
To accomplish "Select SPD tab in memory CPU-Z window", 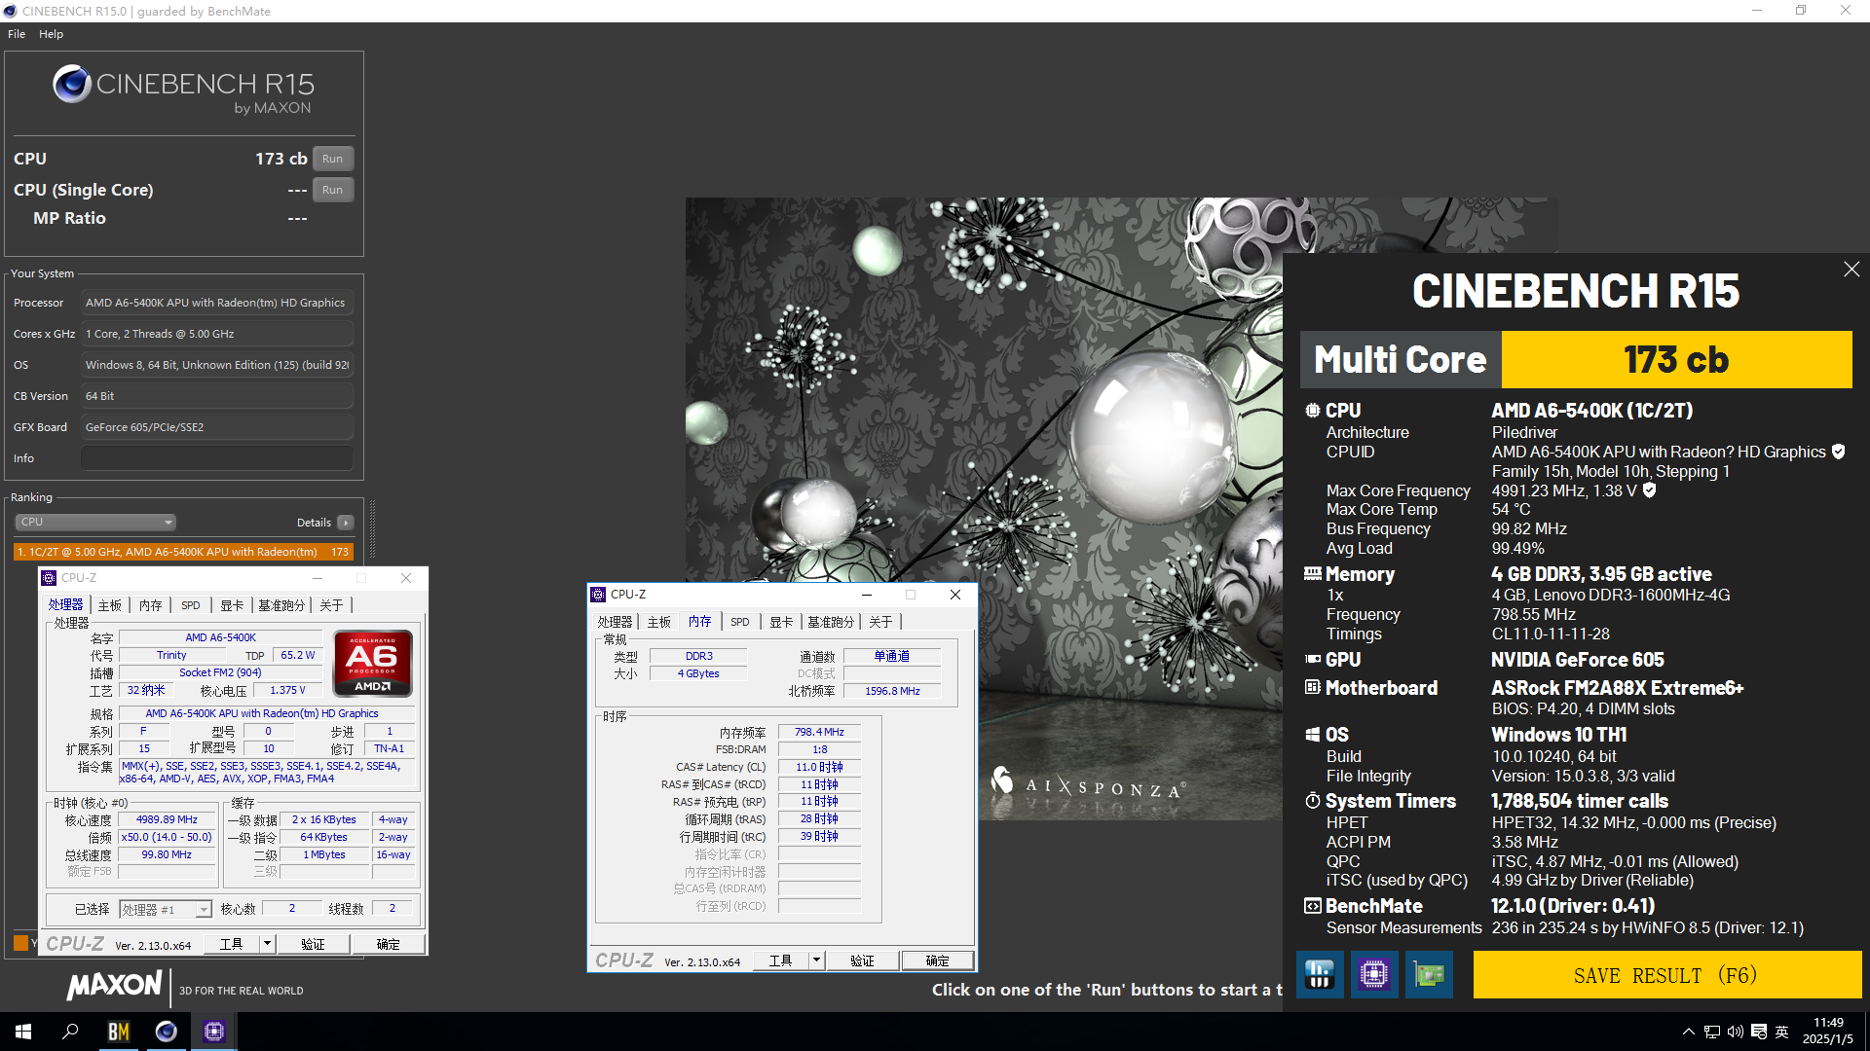I will pos(740,622).
